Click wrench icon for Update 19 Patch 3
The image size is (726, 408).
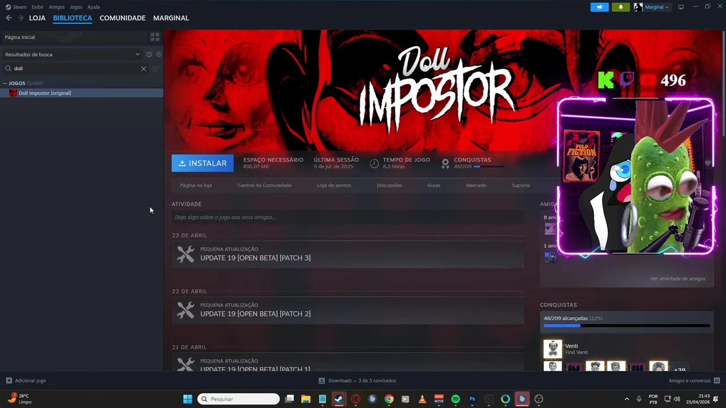tap(185, 254)
